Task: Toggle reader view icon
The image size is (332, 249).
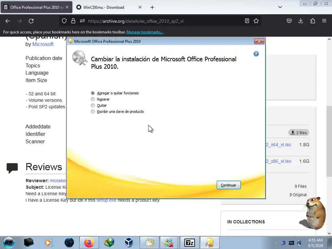Action: [247, 21]
